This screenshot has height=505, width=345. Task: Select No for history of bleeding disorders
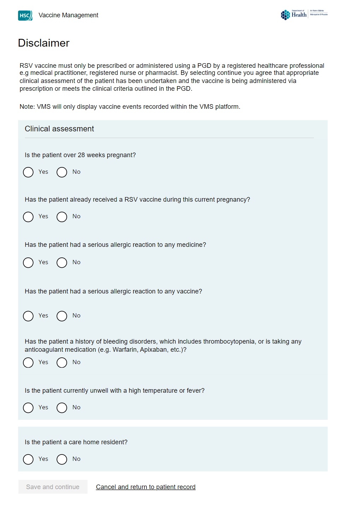point(62,363)
